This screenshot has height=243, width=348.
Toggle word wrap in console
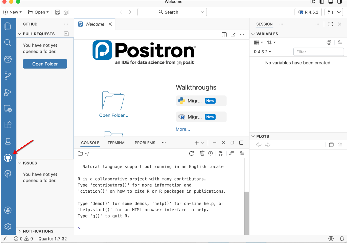(x=221, y=153)
